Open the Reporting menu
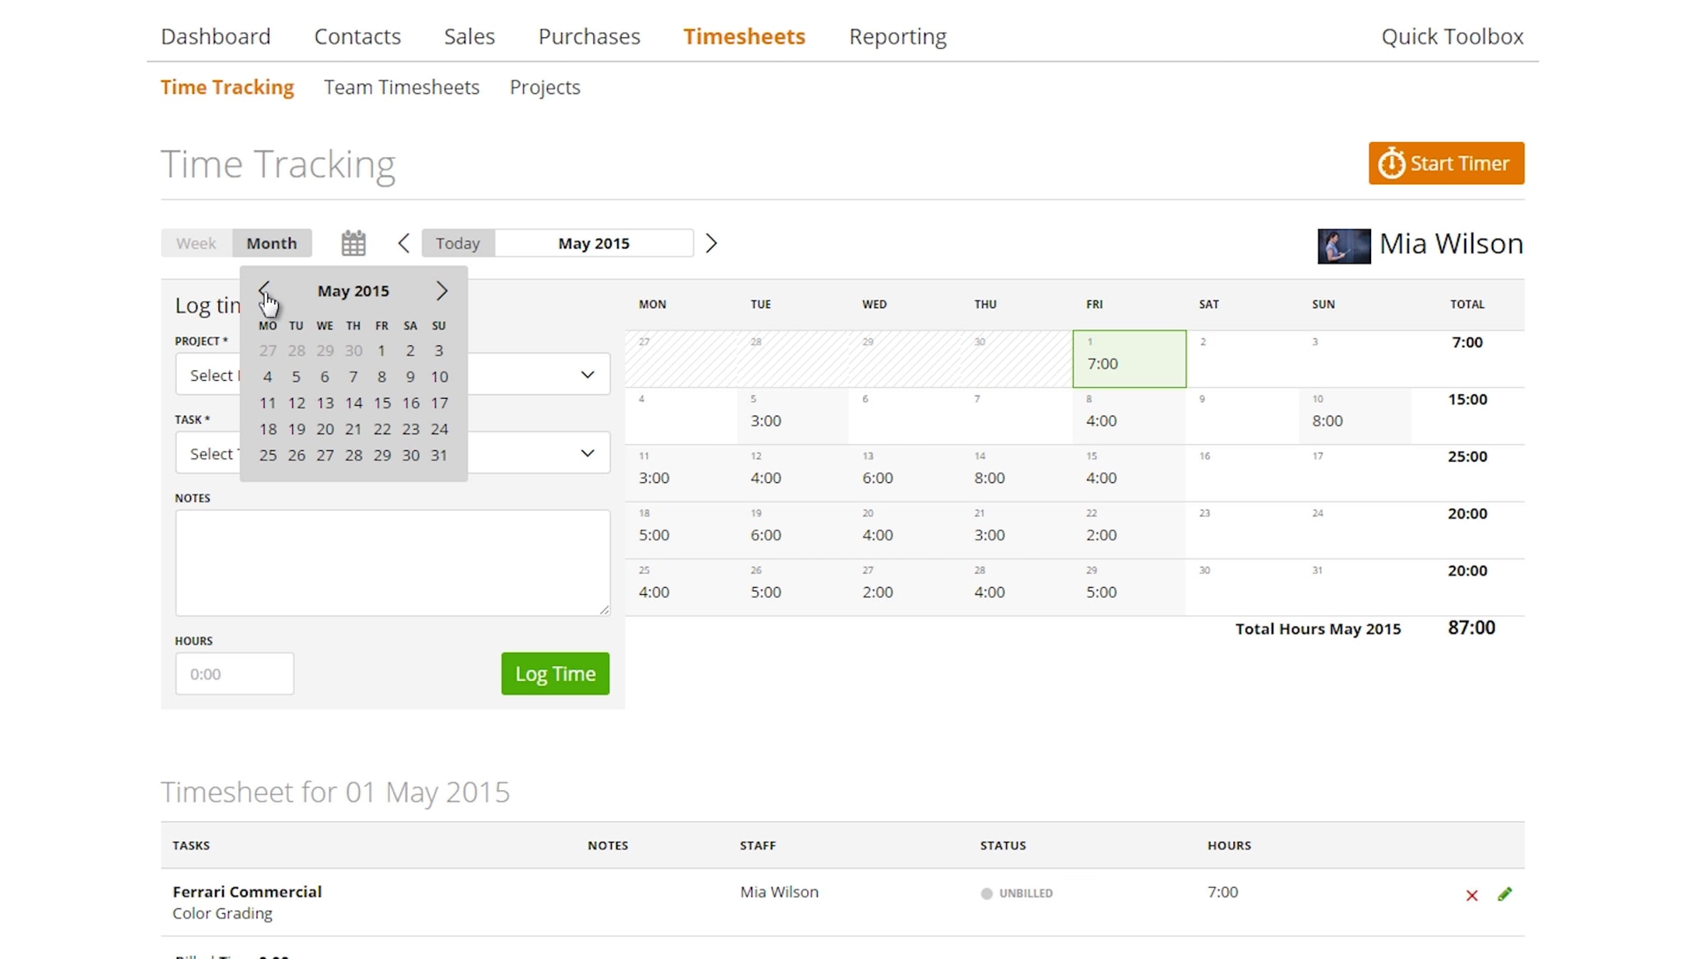The width and height of the screenshot is (1705, 959). (x=897, y=36)
